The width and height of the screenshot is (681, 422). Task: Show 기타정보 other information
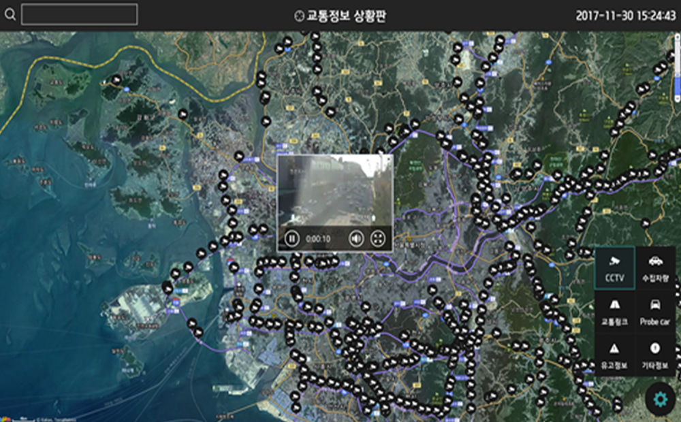tap(655, 355)
